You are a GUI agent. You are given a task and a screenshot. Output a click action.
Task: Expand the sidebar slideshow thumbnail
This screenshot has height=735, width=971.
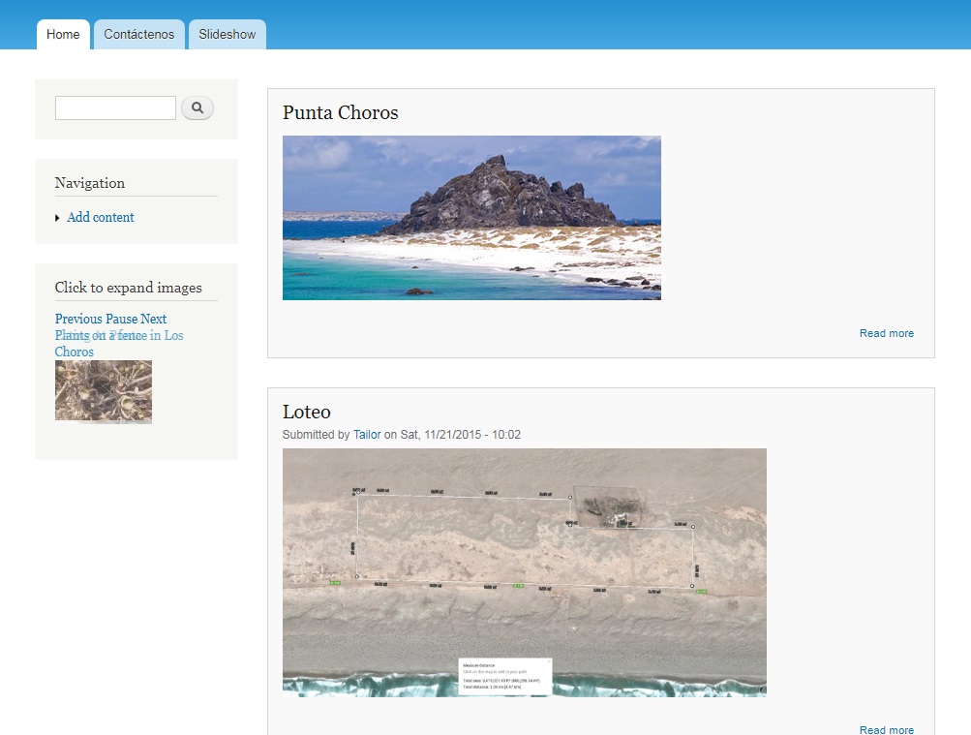pyautogui.click(x=104, y=391)
